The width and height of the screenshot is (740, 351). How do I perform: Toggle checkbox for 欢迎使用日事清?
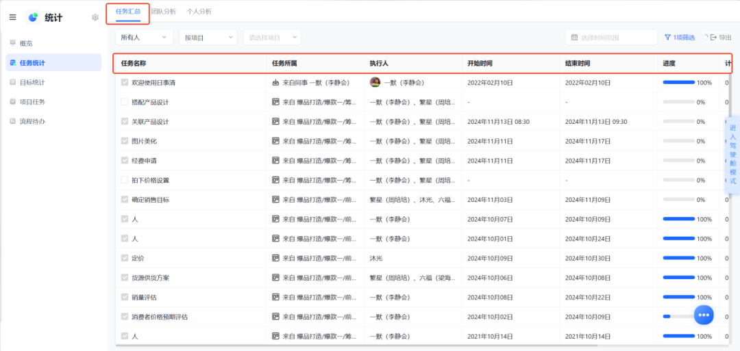coord(125,83)
